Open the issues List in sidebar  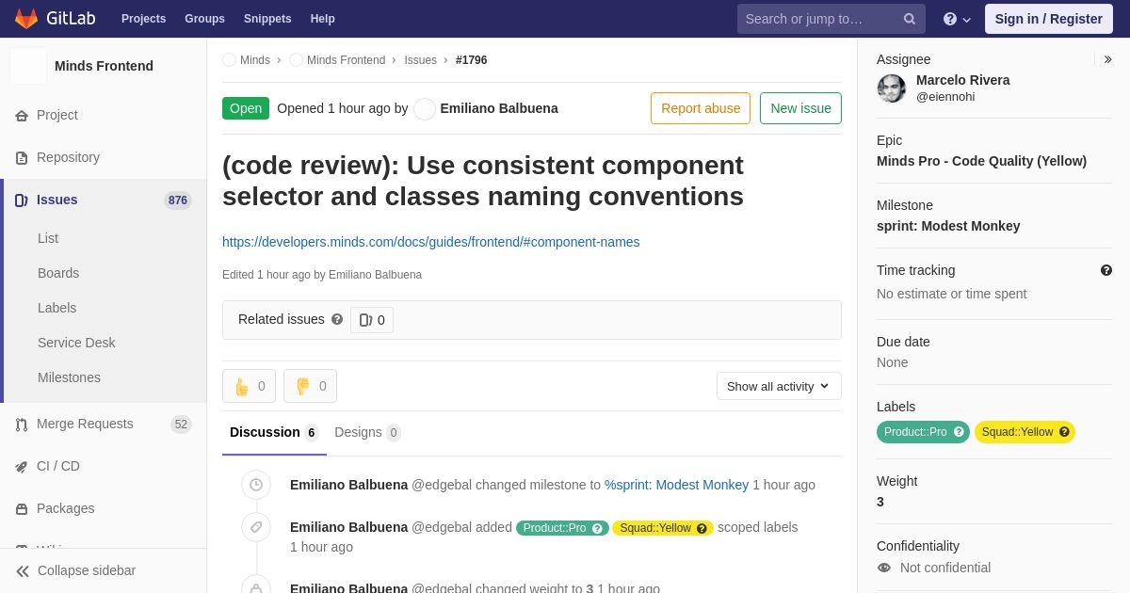tap(48, 238)
